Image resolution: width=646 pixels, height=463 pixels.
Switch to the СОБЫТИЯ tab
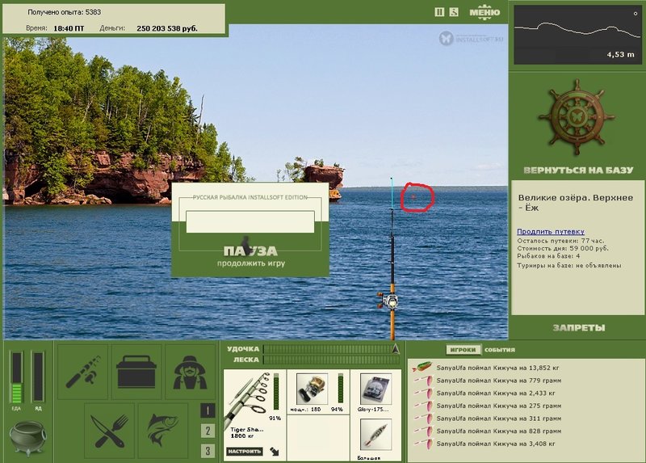[x=500, y=350]
